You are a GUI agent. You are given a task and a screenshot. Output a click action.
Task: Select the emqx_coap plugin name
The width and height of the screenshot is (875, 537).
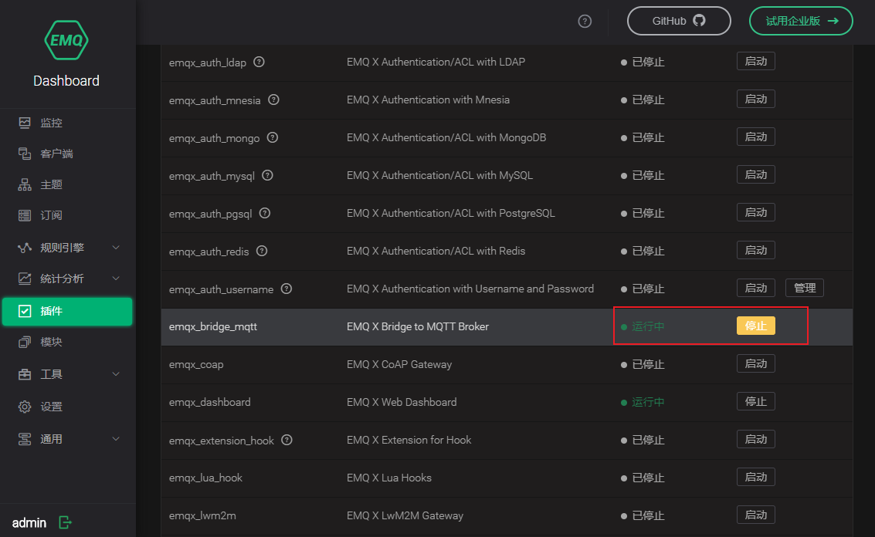tap(196, 365)
